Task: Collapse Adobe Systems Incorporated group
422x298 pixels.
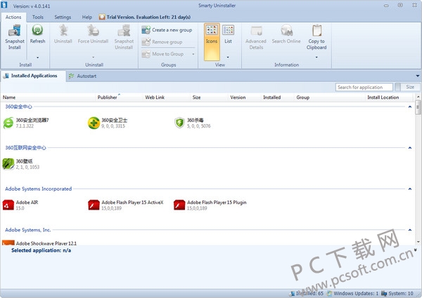Action: pyautogui.click(x=410, y=189)
